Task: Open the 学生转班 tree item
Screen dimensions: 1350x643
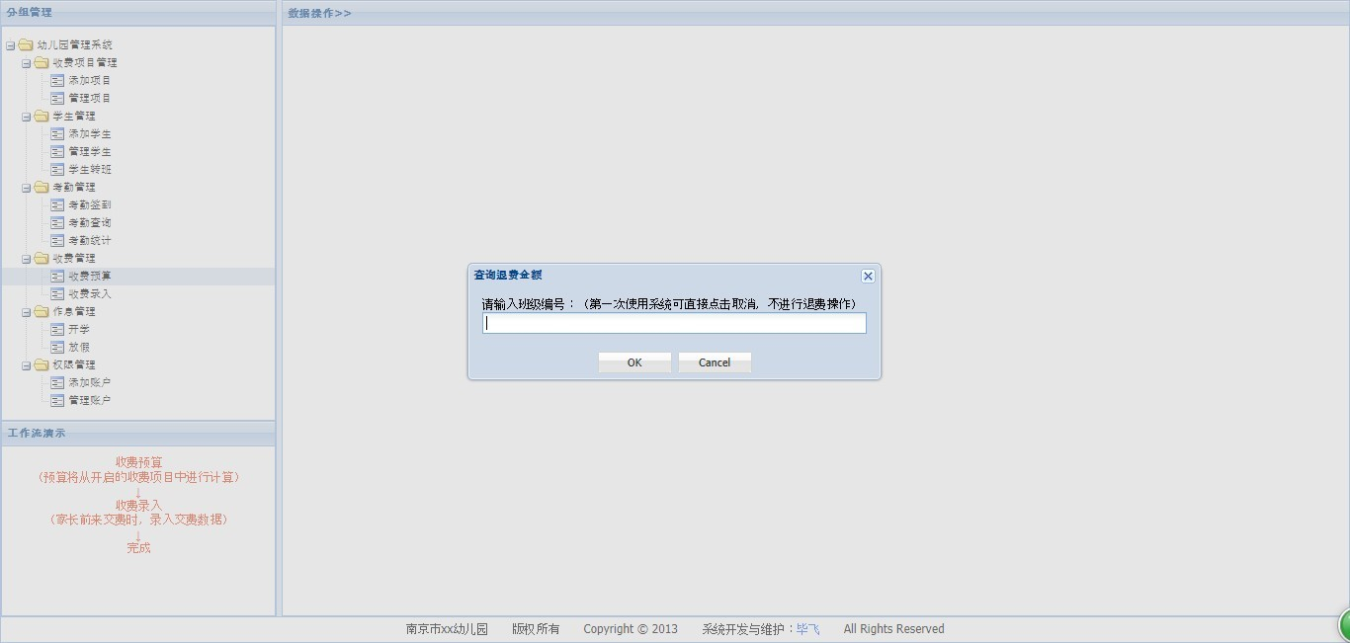Action: (90, 169)
